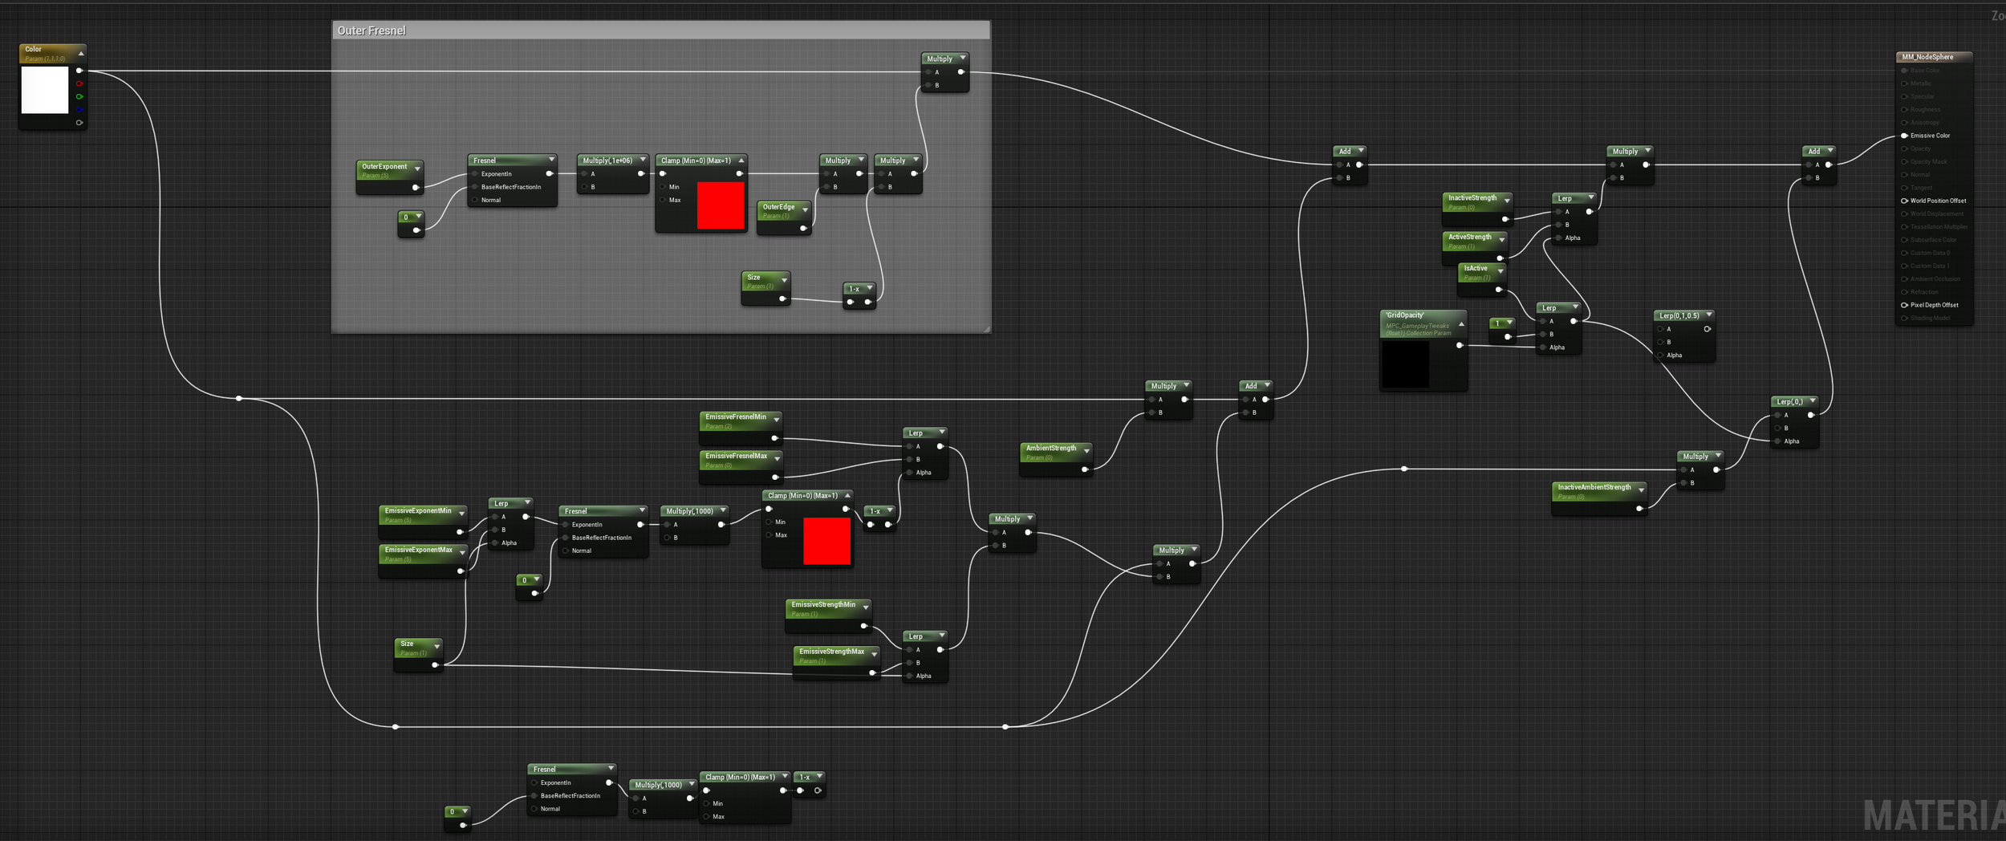Collapse the Color node preview arrow

click(x=81, y=53)
